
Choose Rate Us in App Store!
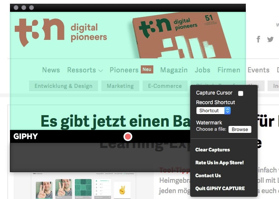[x=219, y=162]
